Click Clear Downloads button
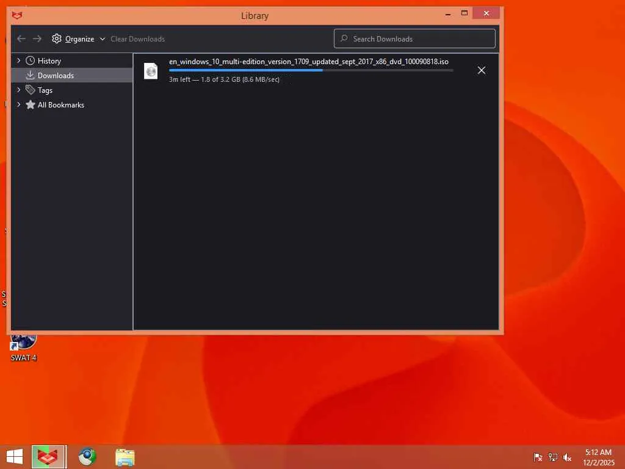This screenshot has width=625, height=469. 137,38
